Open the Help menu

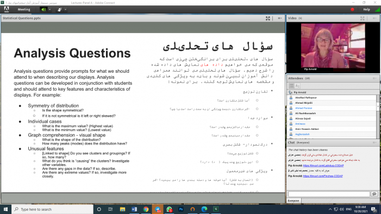pos(366,9)
